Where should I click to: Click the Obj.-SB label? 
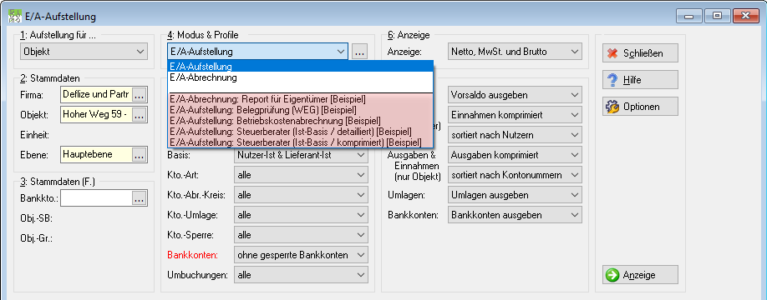point(37,218)
